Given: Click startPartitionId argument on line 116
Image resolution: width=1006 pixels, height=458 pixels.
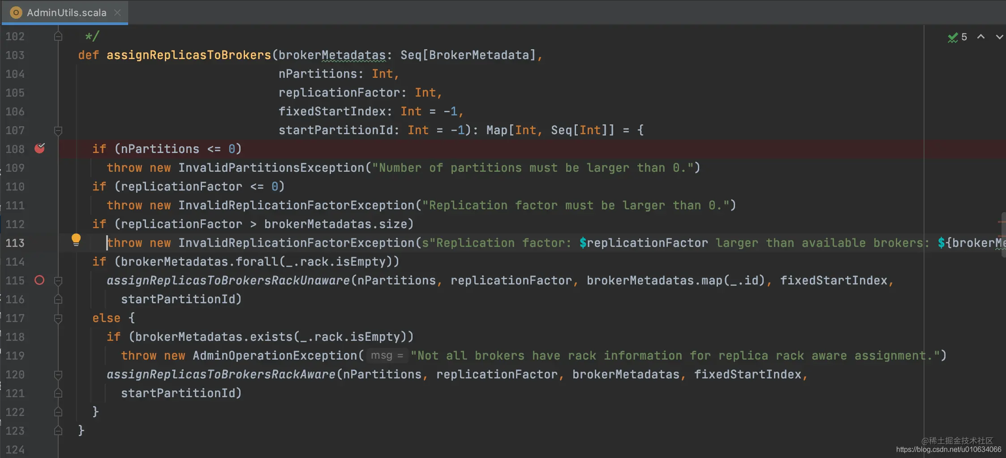Looking at the screenshot, I should 178,299.
